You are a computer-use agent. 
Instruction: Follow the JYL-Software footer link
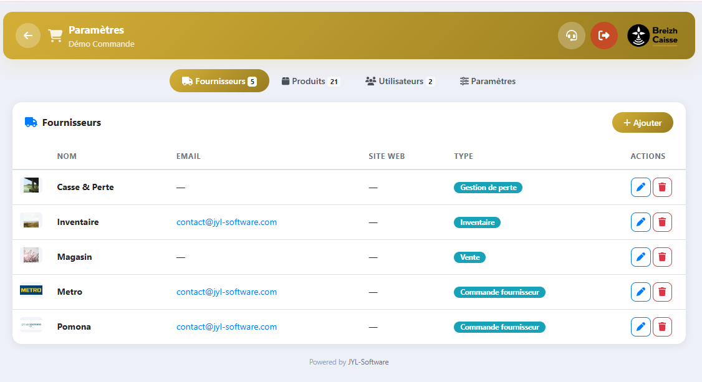coord(368,362)
